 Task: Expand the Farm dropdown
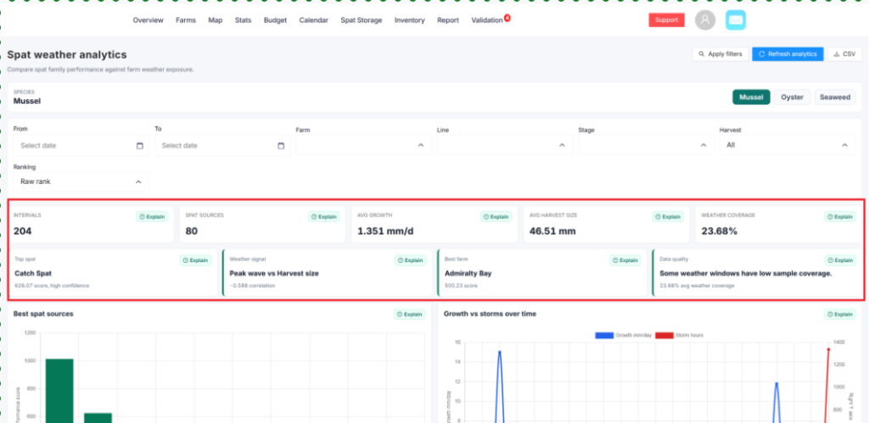(x=363, y=145)
